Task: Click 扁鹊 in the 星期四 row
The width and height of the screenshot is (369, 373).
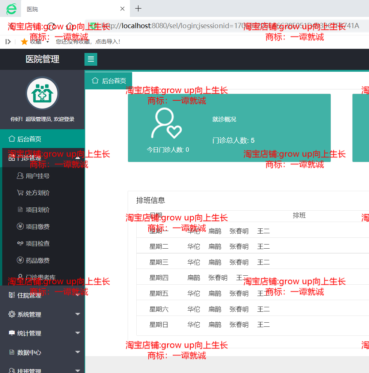Action: coord(194,278)
